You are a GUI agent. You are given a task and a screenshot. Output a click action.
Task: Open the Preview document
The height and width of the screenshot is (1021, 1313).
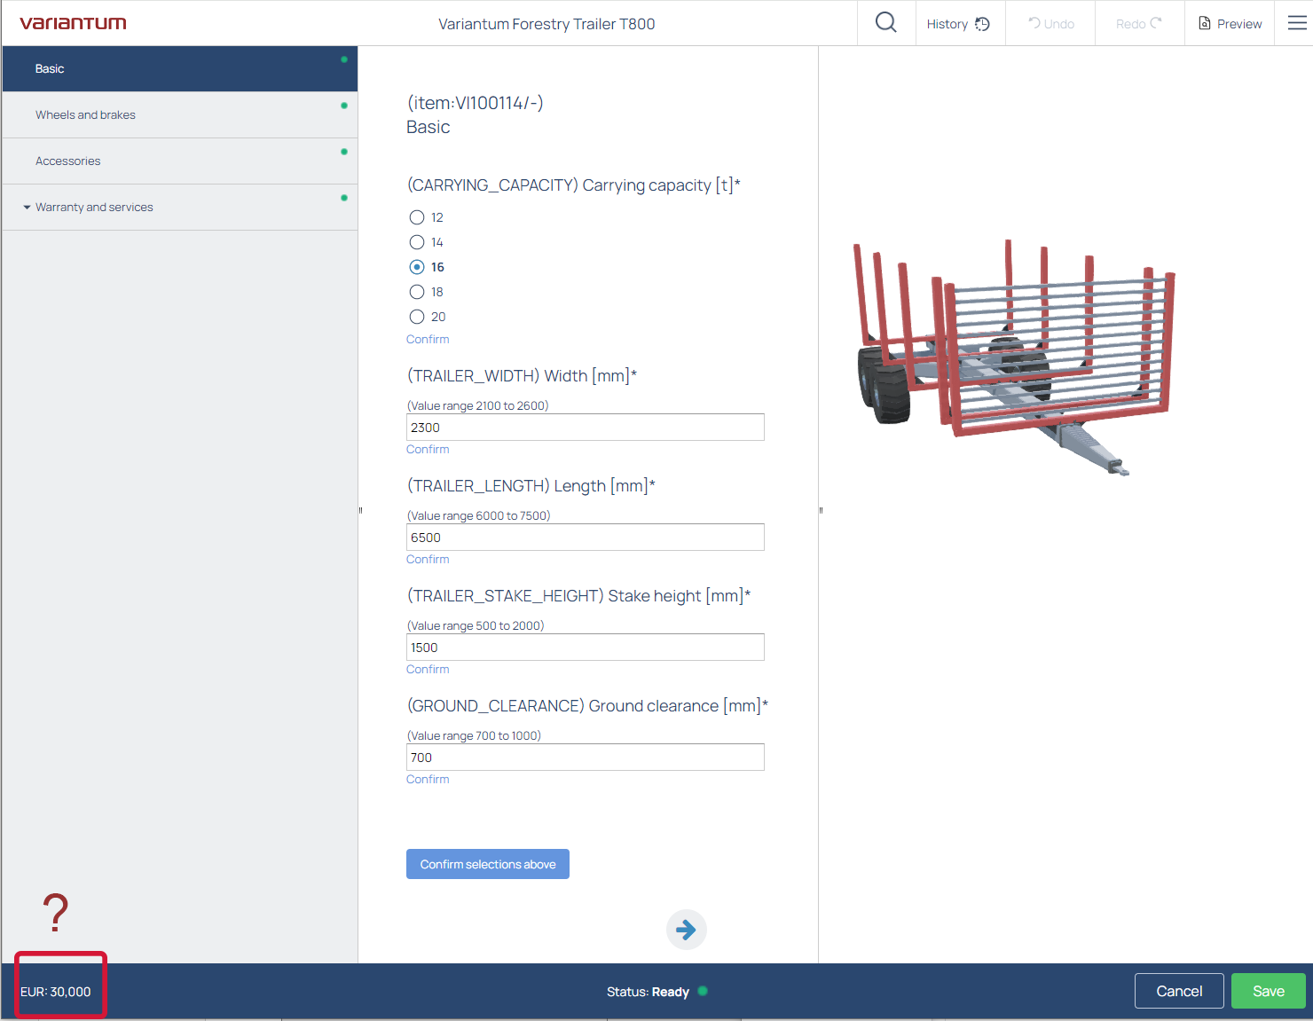coord(1230,24)
